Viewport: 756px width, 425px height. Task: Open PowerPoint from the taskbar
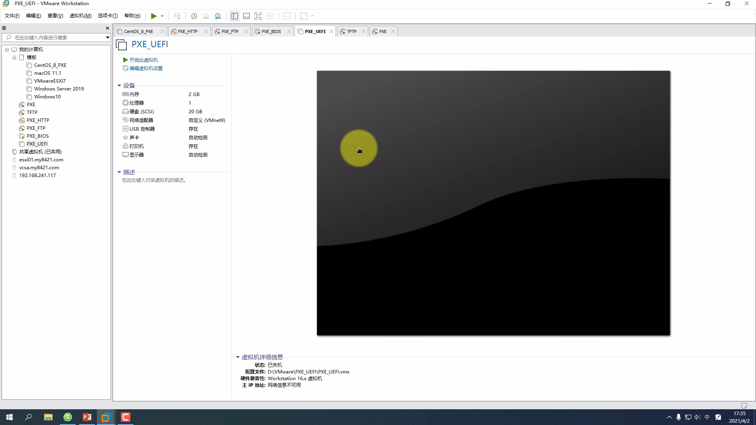tap(87, 417)
